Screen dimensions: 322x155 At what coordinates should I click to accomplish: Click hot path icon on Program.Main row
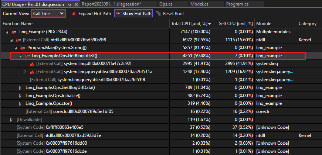pos(23,48)
